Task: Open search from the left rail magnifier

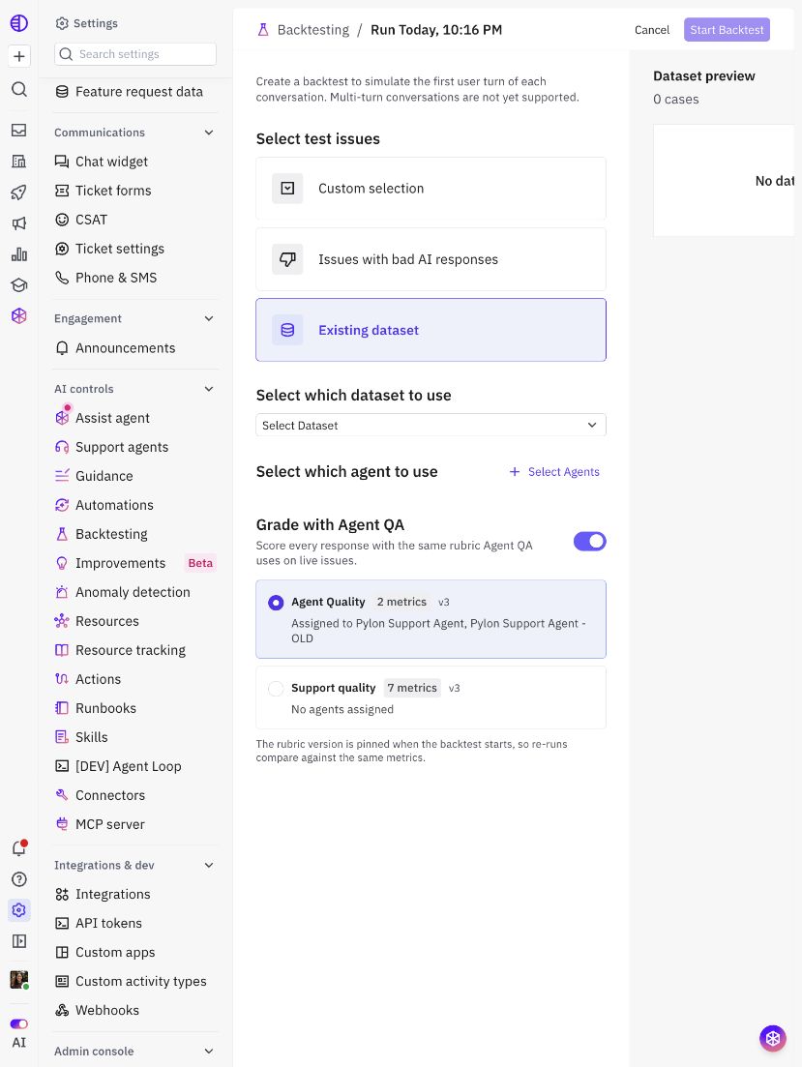Action: 19,89
